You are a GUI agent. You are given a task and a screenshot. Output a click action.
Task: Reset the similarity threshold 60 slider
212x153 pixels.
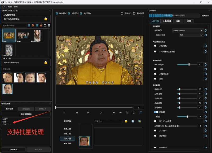(x=206, y=64)
